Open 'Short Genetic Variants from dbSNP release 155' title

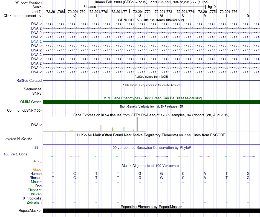coord(151,107)
